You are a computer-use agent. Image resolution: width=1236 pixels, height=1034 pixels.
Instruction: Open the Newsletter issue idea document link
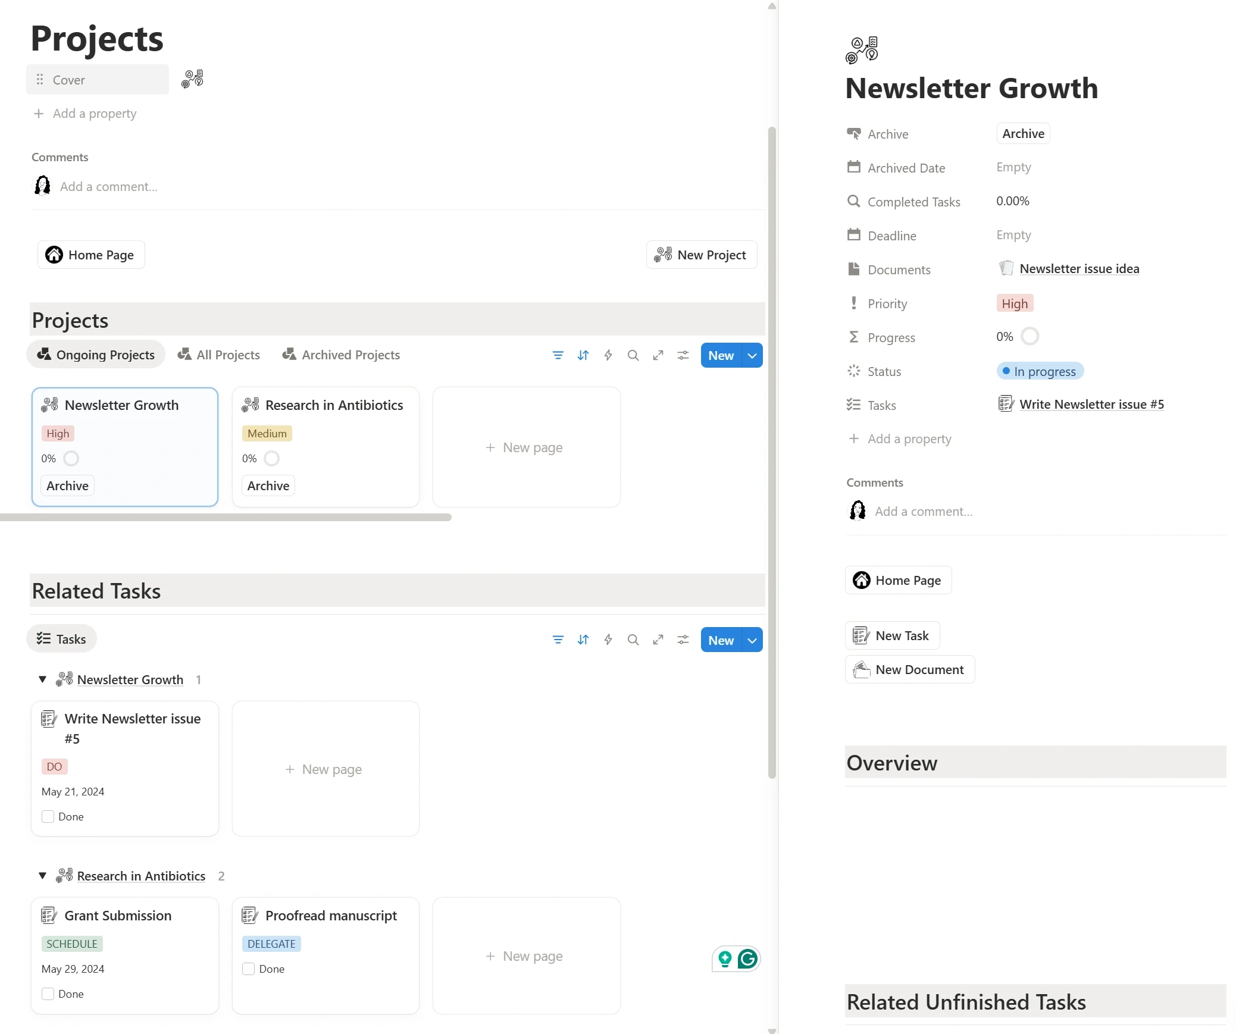coord(1079,268)
